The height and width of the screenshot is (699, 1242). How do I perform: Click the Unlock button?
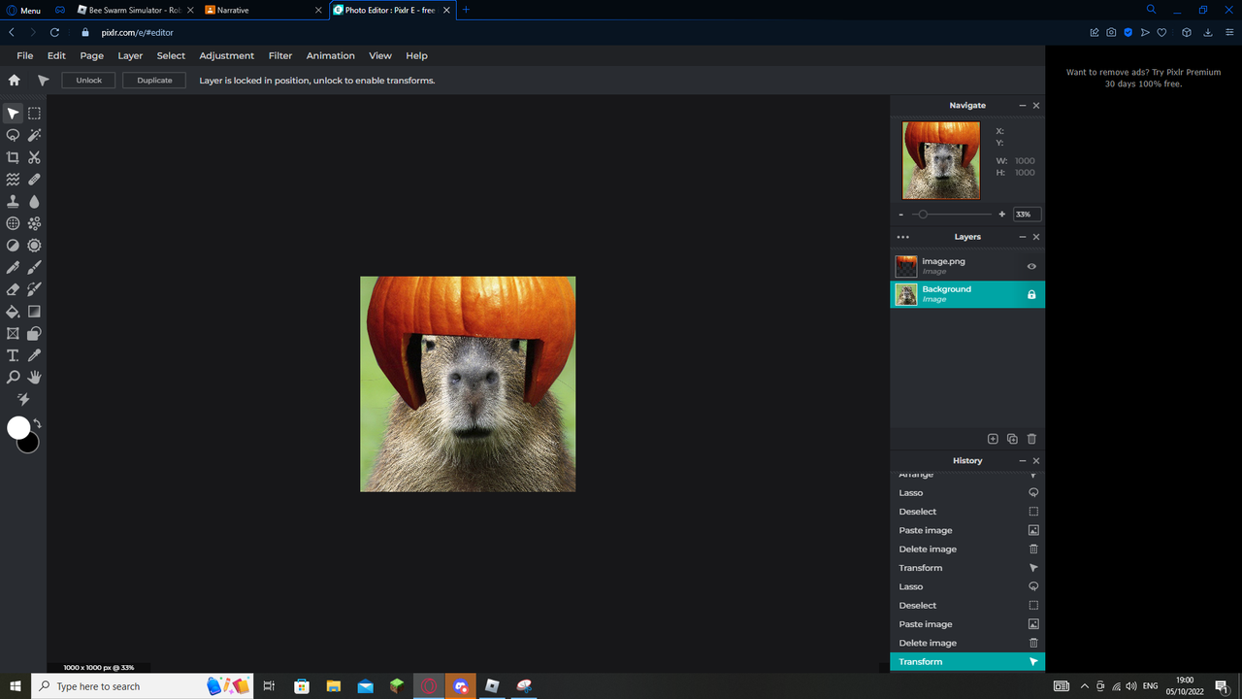click(89, 81)
